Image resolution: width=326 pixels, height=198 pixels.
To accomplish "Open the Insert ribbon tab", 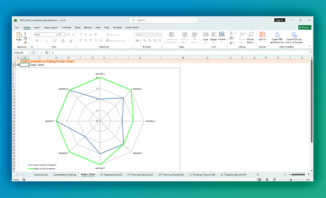I will 37,27.
